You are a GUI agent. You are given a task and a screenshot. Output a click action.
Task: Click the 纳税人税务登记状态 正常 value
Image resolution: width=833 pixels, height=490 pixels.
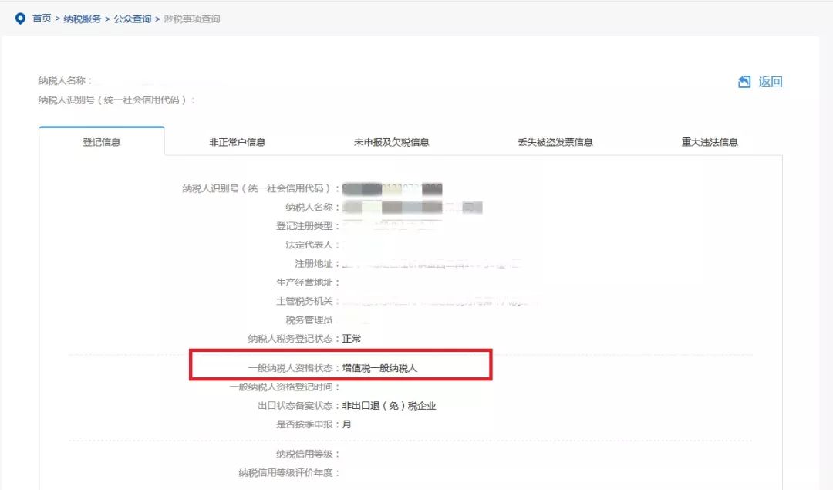click(x=352, y=337)
